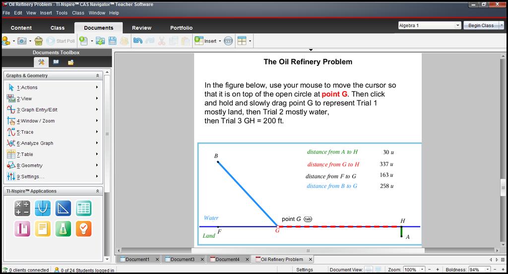The width and height of the screenshot is (508, 274).
Task: Click the Insert toolbar icon
Action: 205,41
